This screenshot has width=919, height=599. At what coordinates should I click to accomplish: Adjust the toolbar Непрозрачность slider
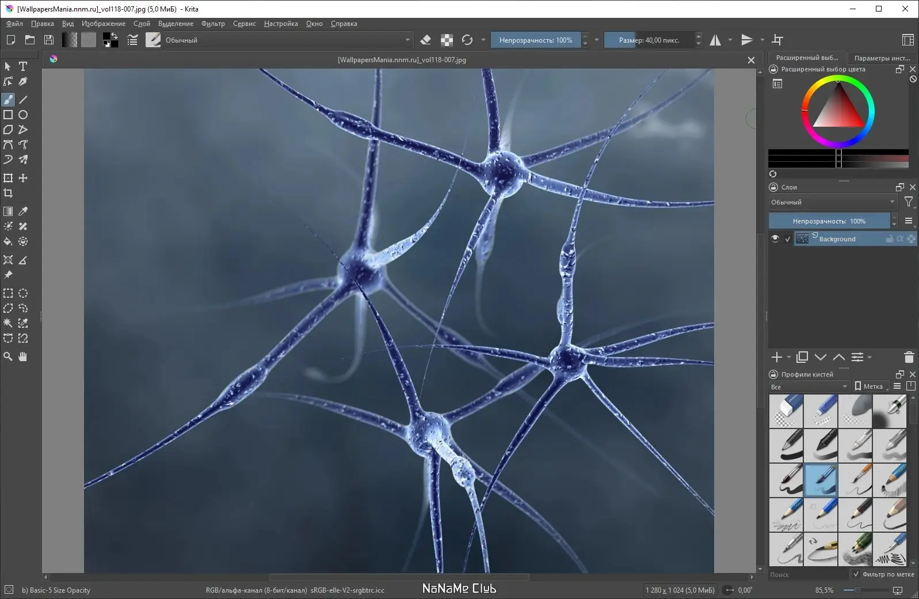536,40
